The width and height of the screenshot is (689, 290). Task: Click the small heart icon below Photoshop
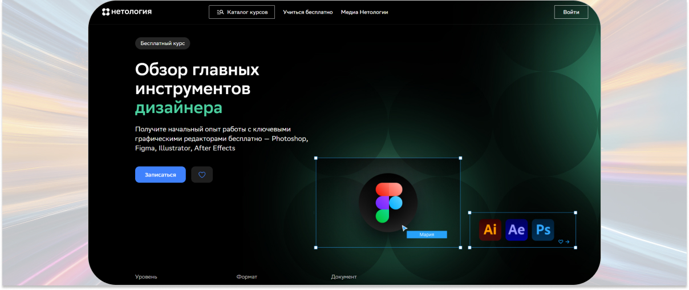(561, 242)
